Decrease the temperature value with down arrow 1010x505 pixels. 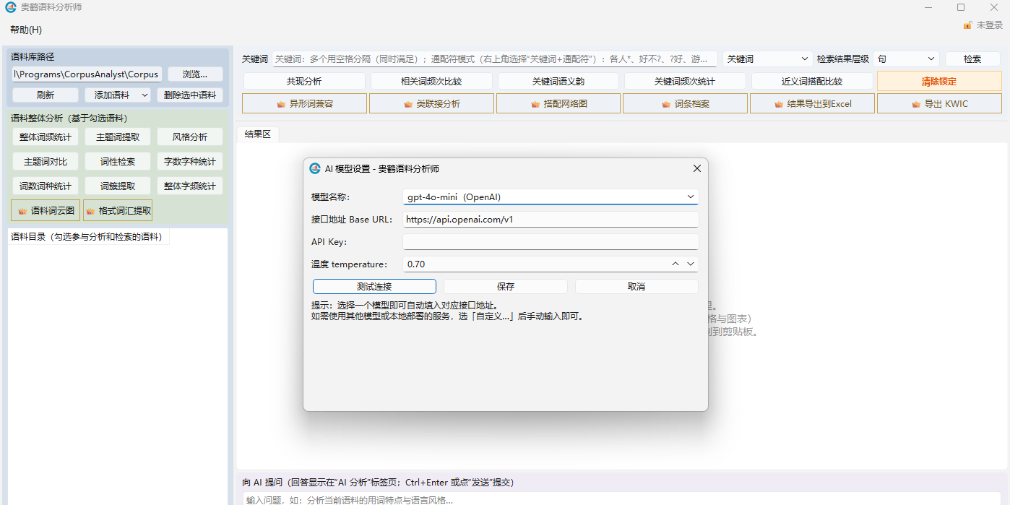click(691, 264)
